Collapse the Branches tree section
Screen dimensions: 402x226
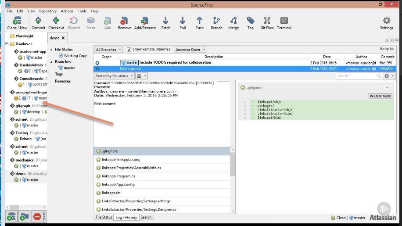pyautogui.click(x=51, y=62)
